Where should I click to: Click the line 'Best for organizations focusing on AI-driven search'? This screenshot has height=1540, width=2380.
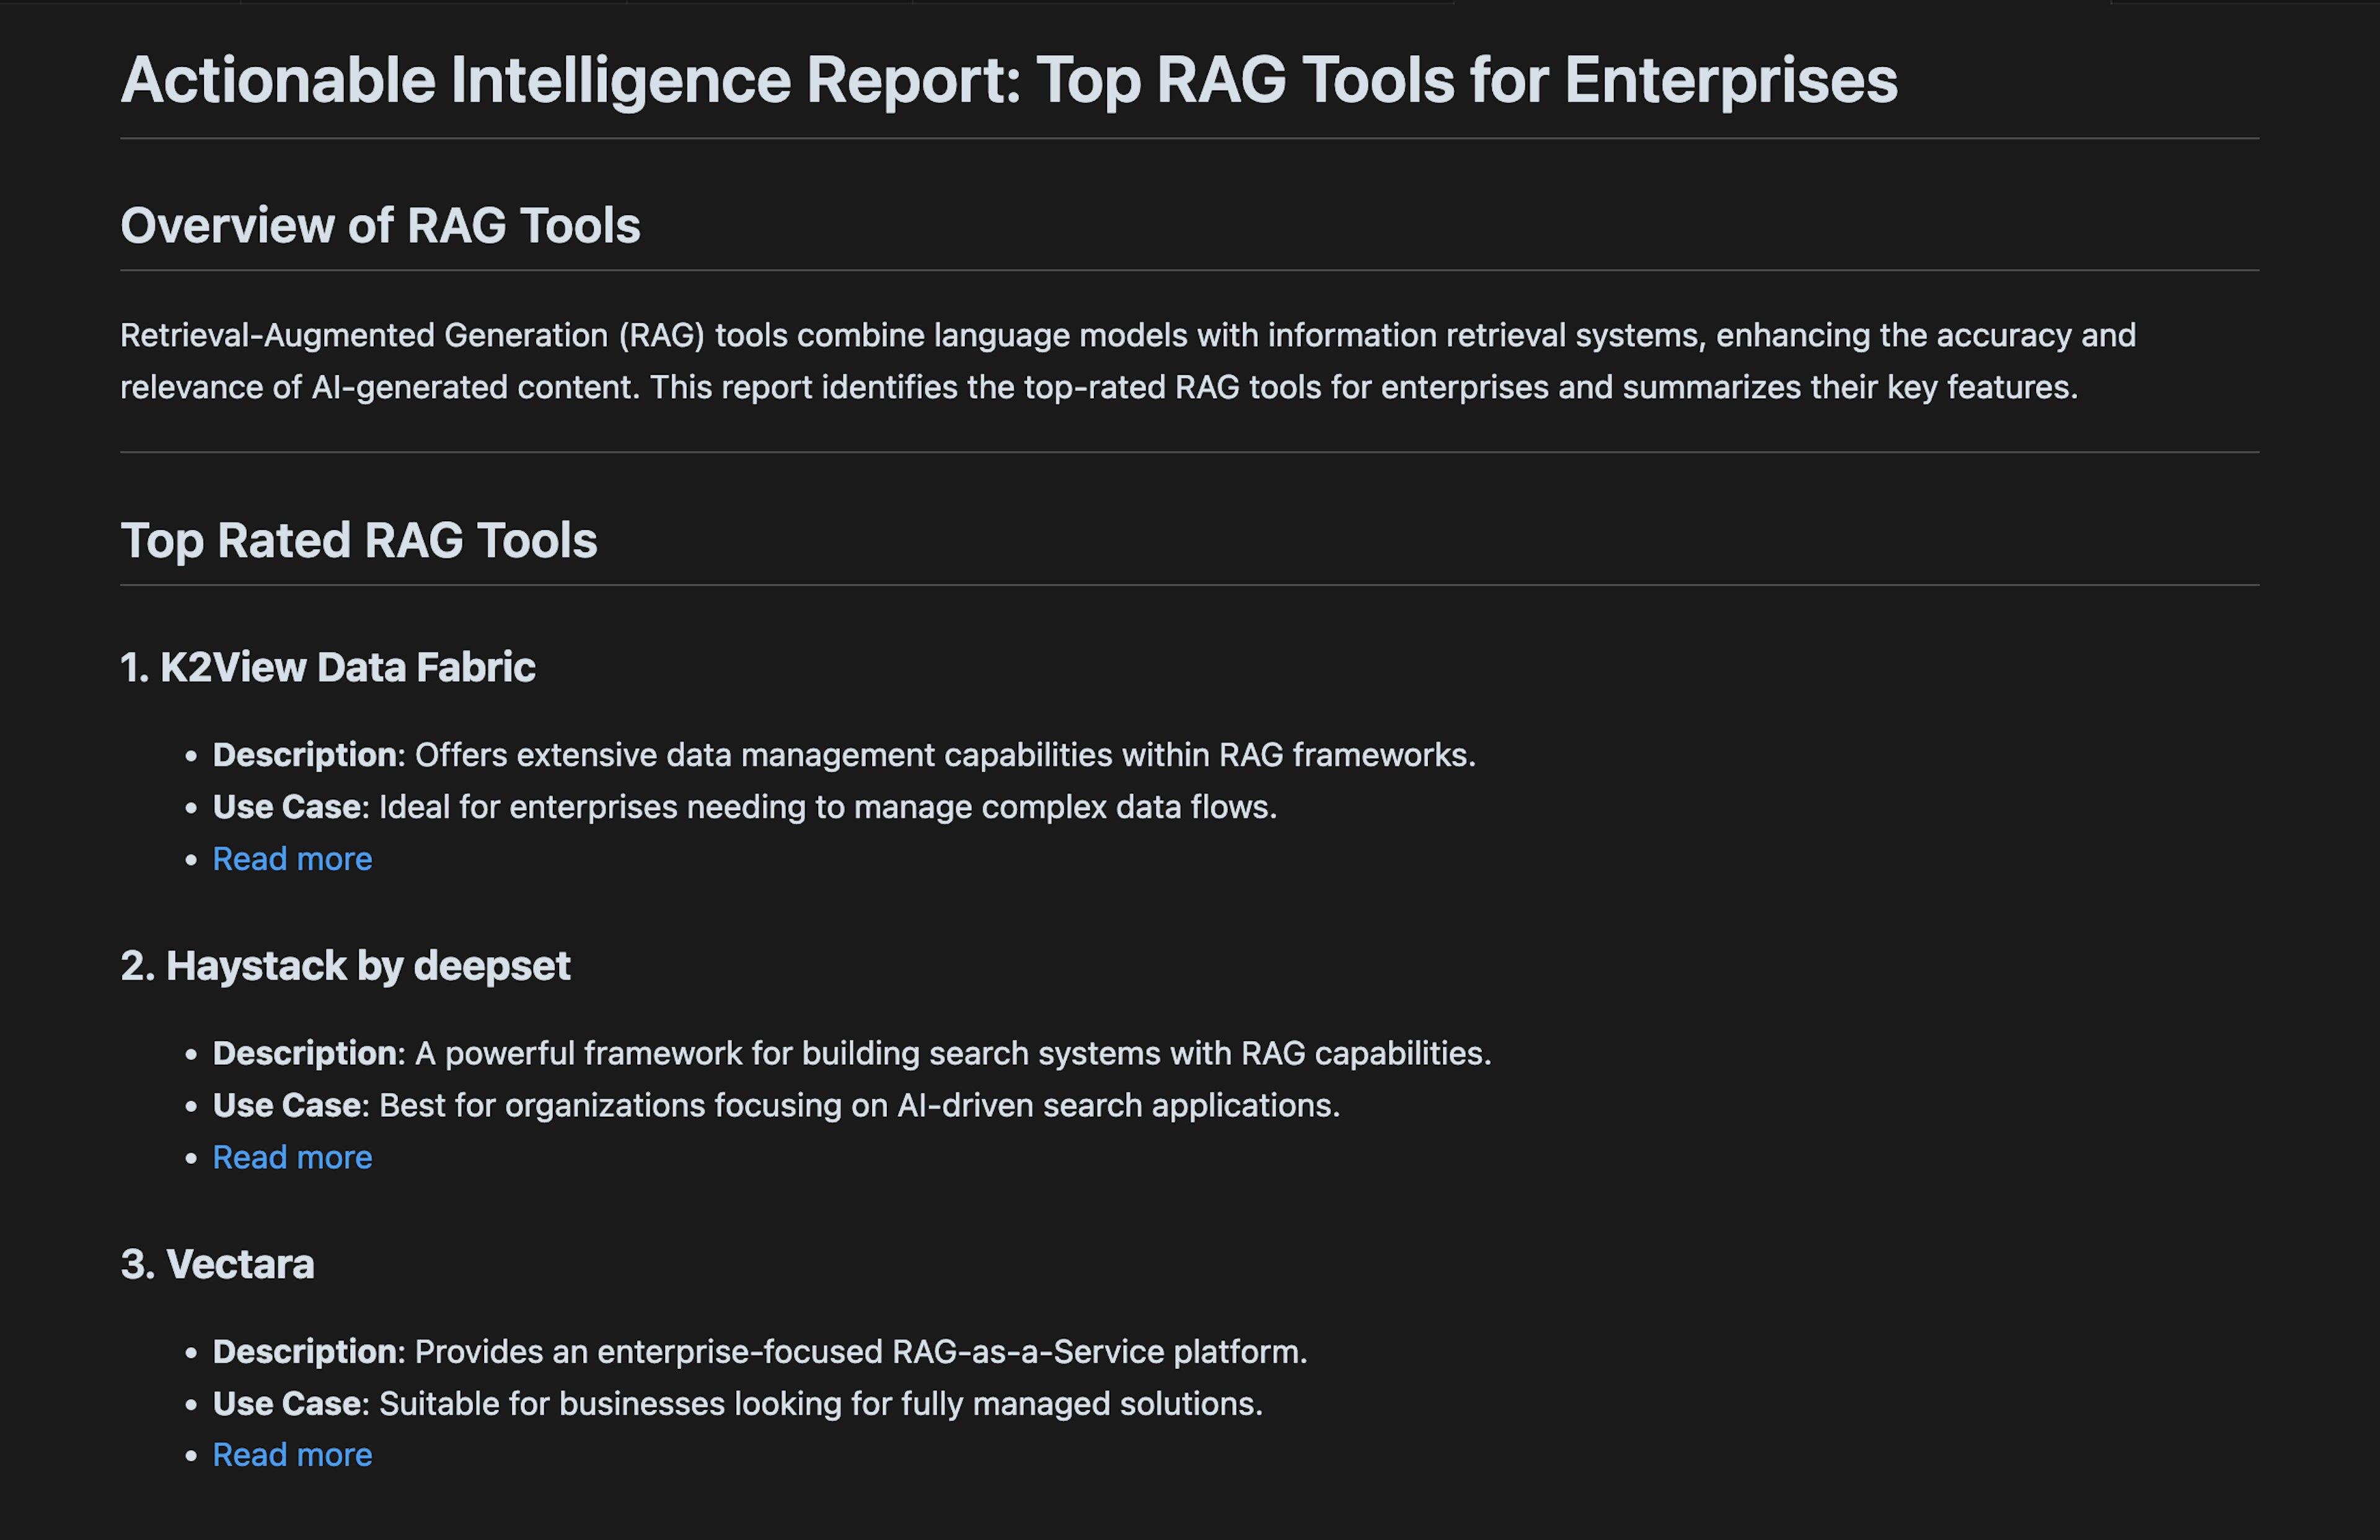click(776, 1105)
